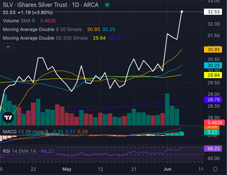Click the RSI 14 SMA 14 legend

click(x=19, y=151)
